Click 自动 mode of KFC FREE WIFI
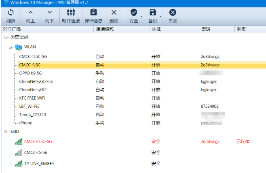This screenshot has height=173, width=266. 100,98
